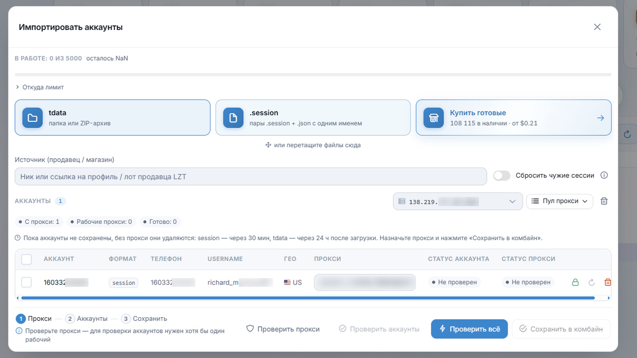
Task: Click the US geo cell in the row
Action: coord(293,282)
